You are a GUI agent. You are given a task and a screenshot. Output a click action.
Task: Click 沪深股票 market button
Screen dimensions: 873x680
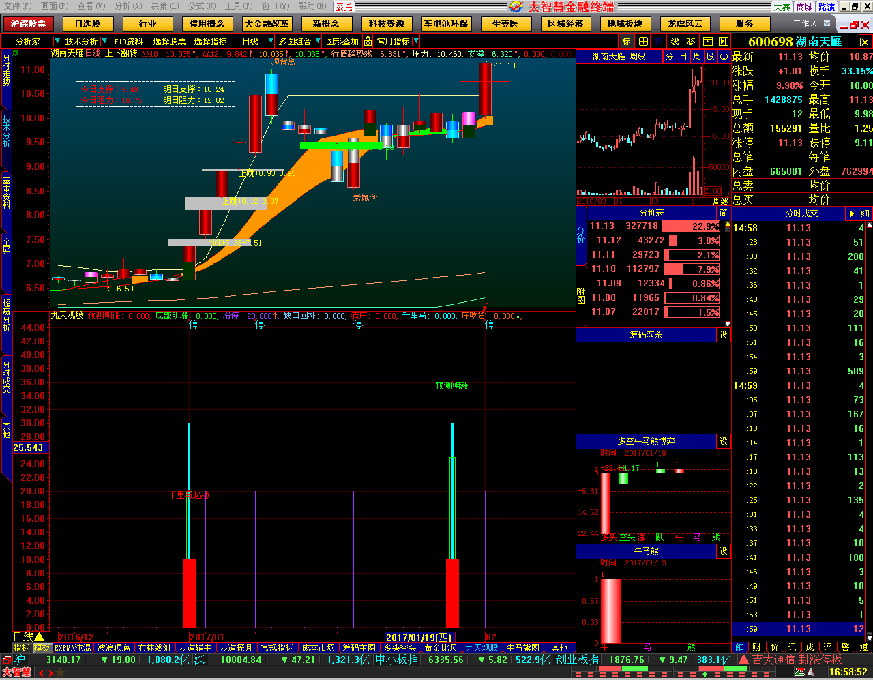tap(28, 24)
